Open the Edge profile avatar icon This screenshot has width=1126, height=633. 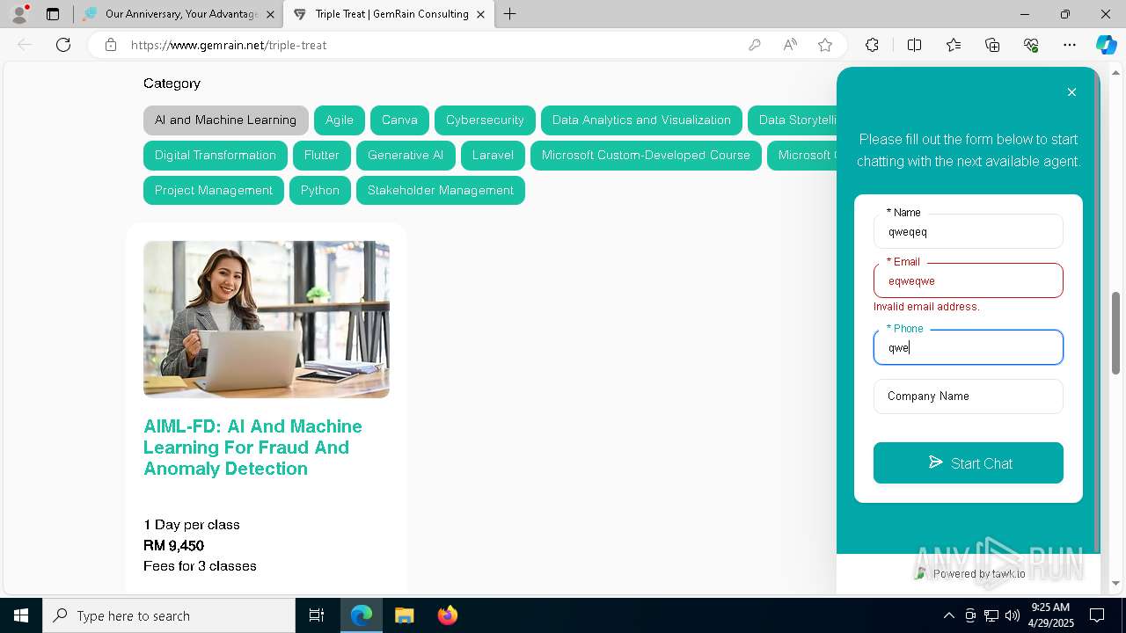19,14
